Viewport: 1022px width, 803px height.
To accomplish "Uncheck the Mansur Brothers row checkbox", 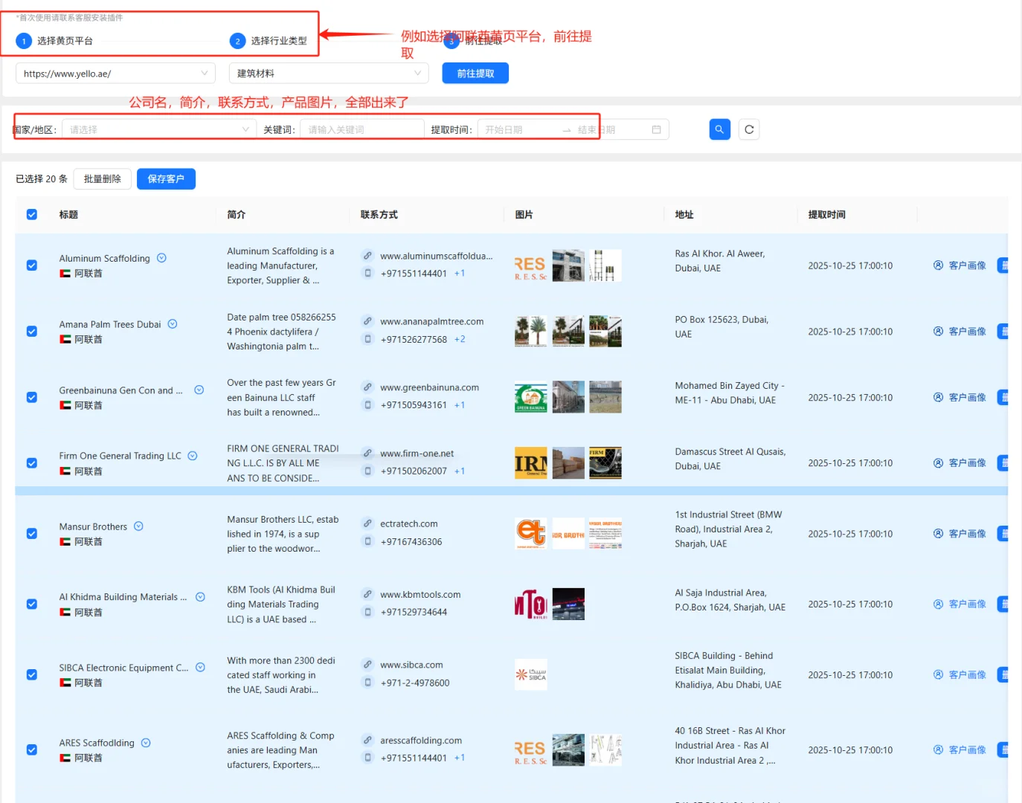I will click(x=32, y=534).
